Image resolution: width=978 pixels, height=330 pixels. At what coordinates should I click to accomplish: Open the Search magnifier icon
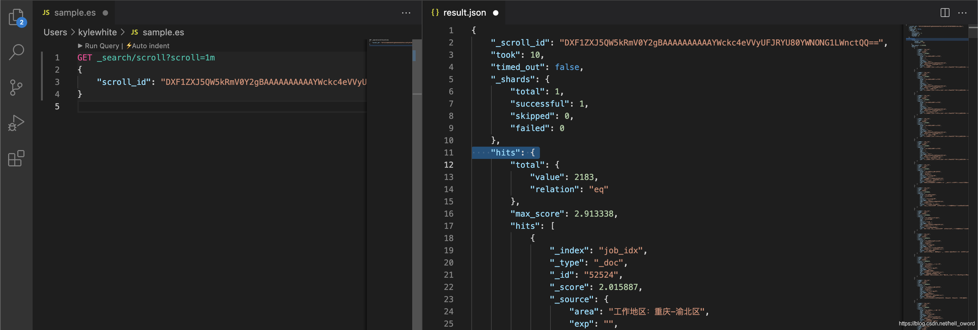[x=16, y=52]
